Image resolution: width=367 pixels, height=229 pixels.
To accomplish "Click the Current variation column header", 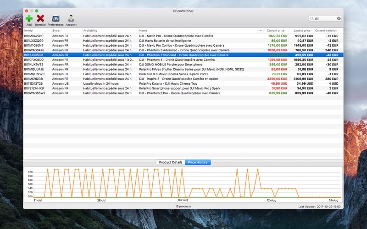I will pyautogui.click(x=326, y=31).
